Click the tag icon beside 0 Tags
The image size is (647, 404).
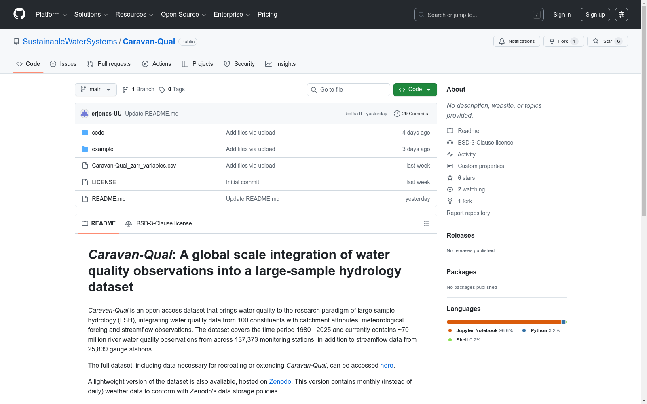(x=162, y=90)
